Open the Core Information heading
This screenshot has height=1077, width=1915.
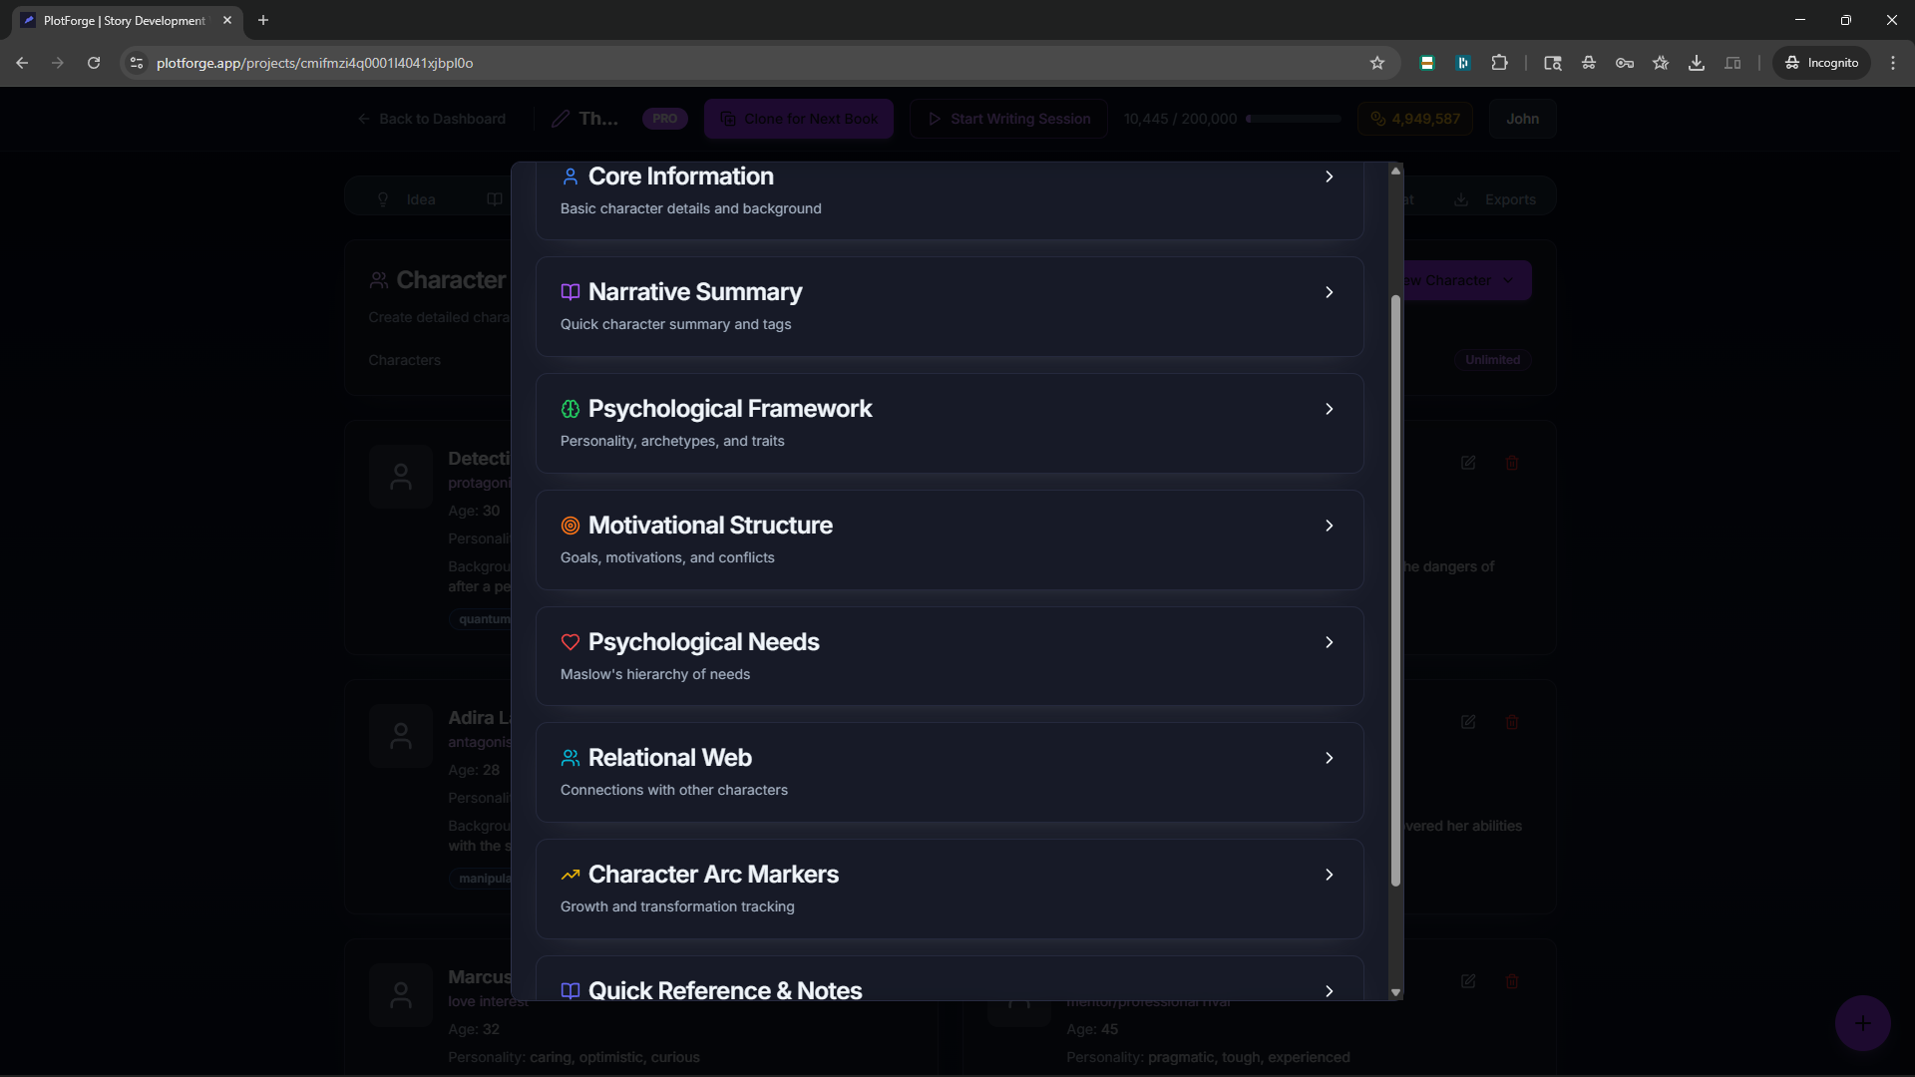681,177
